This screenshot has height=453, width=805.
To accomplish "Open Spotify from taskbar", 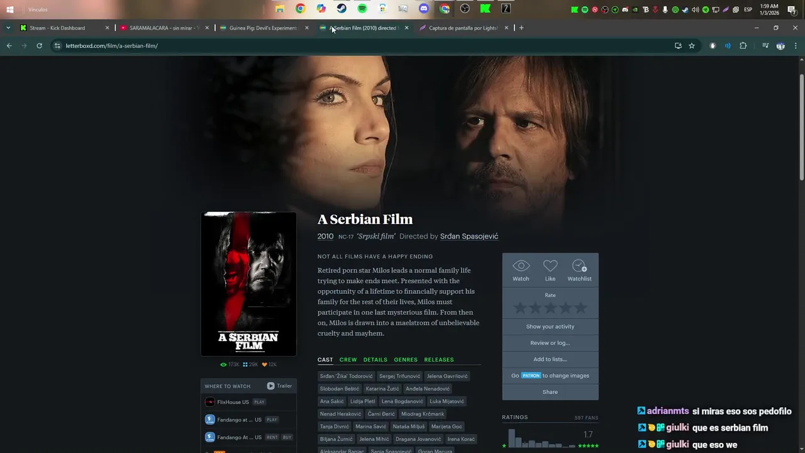I will coord(362,9).
